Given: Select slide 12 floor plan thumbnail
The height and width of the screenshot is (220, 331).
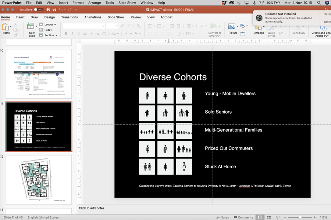Looking at the screenshot, I should tap(39, 180).
